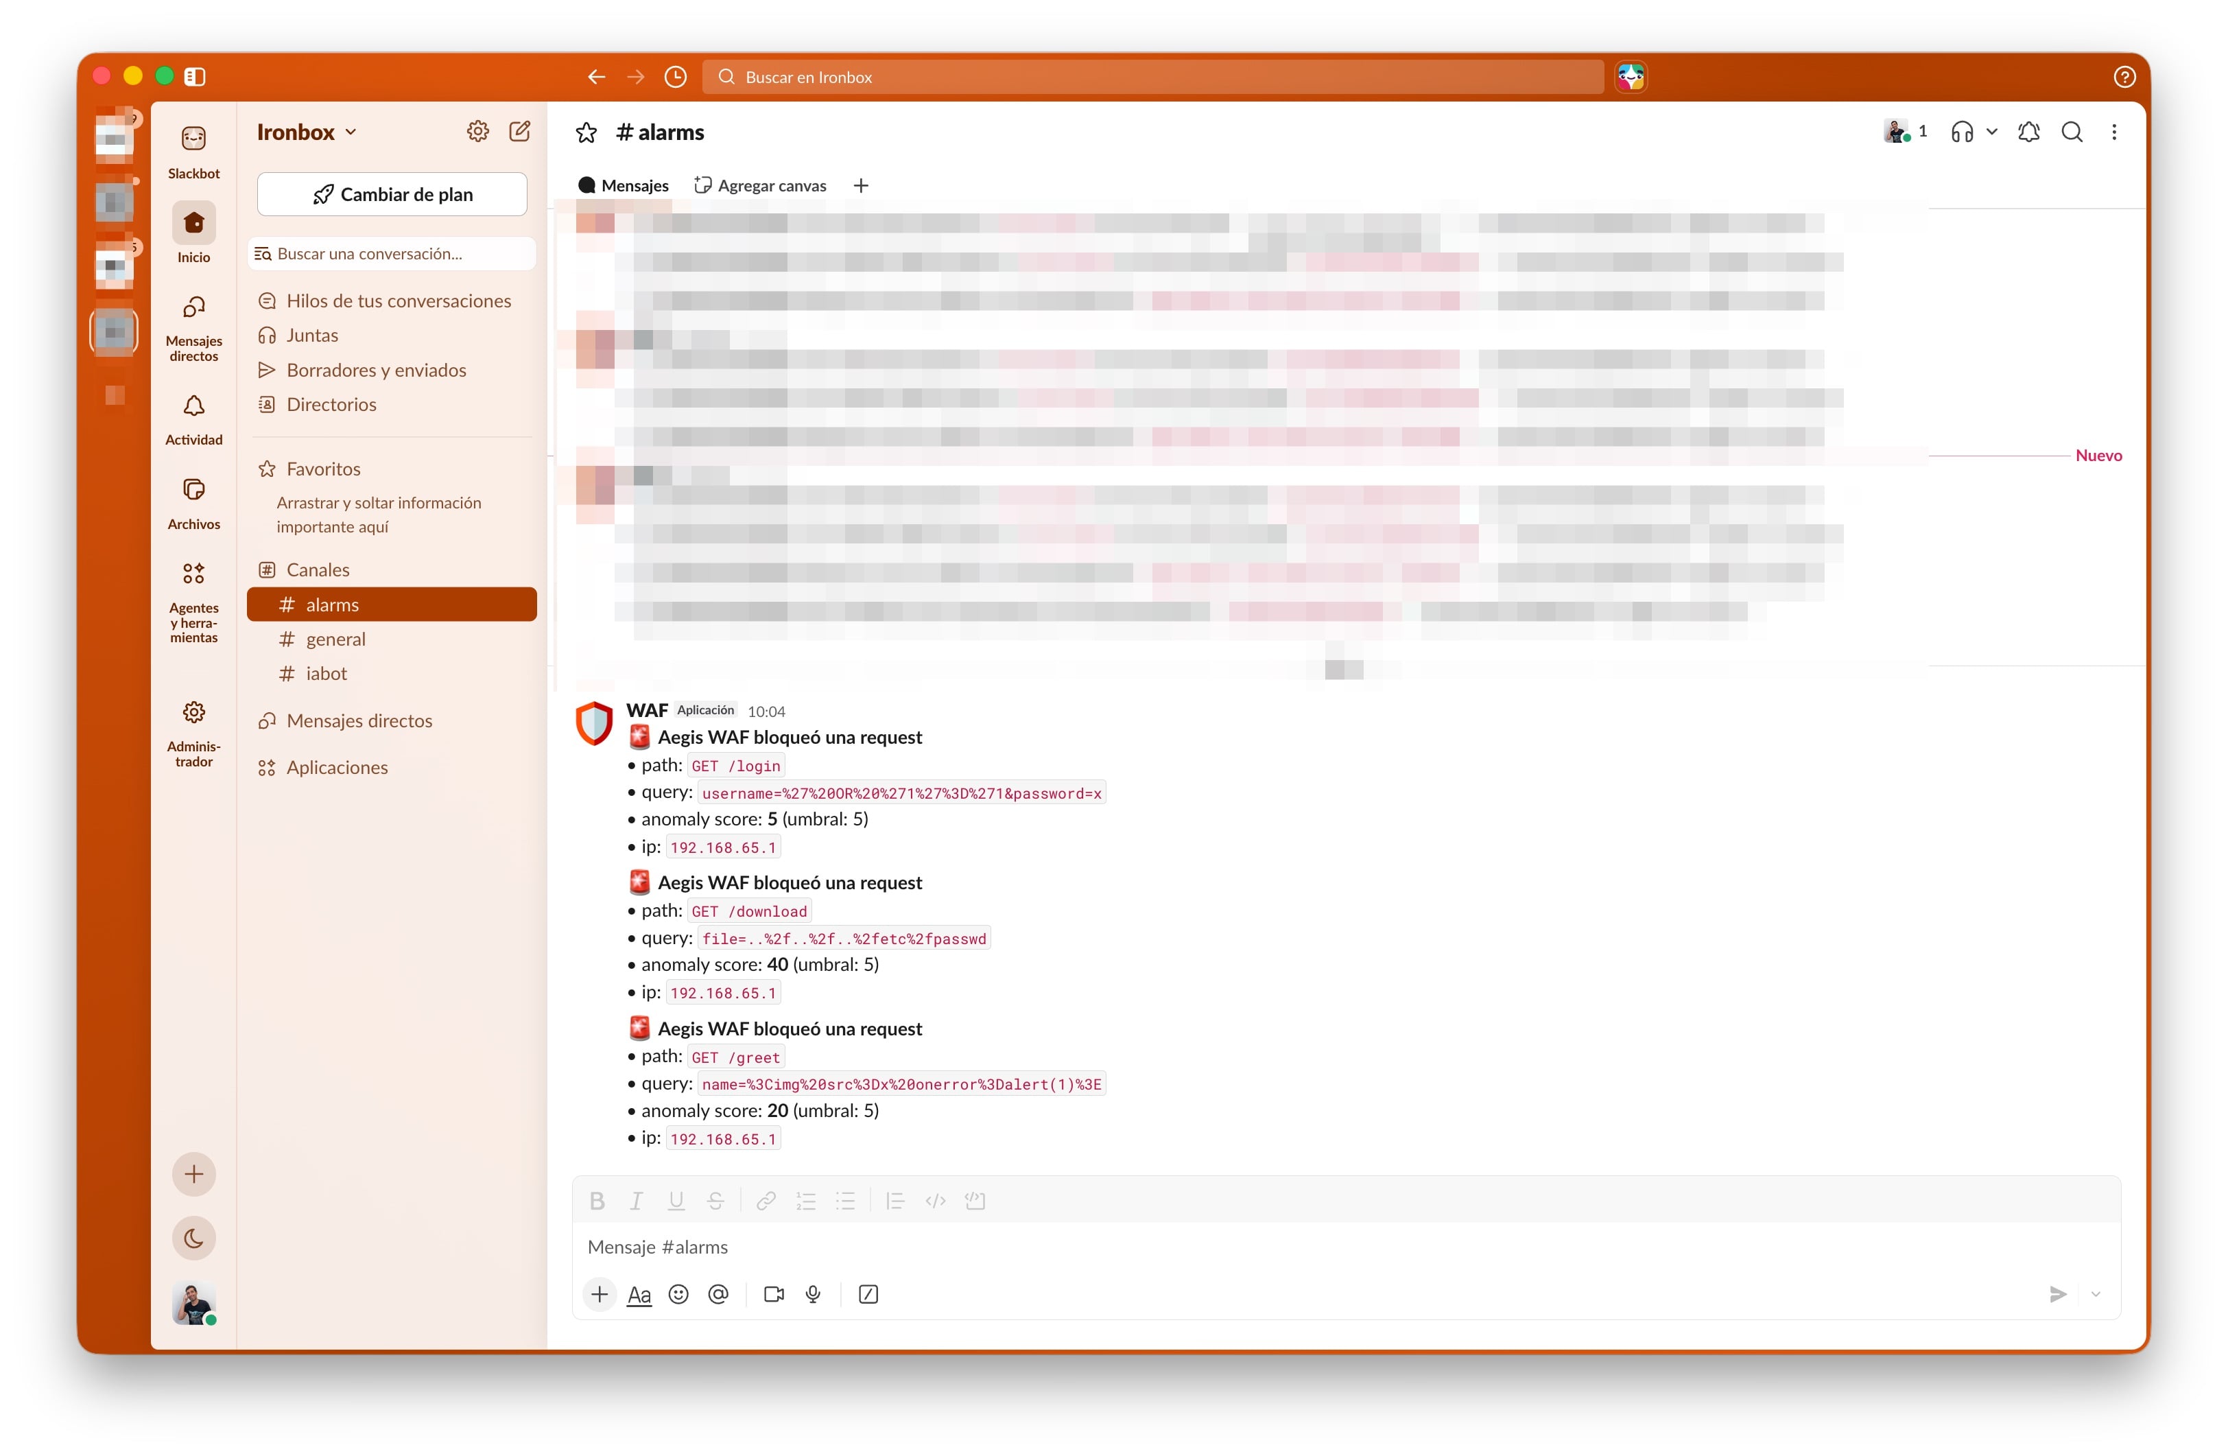Screen dimensions: 2228x1456
Task: Open the Administrador settings
Action: click(x=193, y=734)
